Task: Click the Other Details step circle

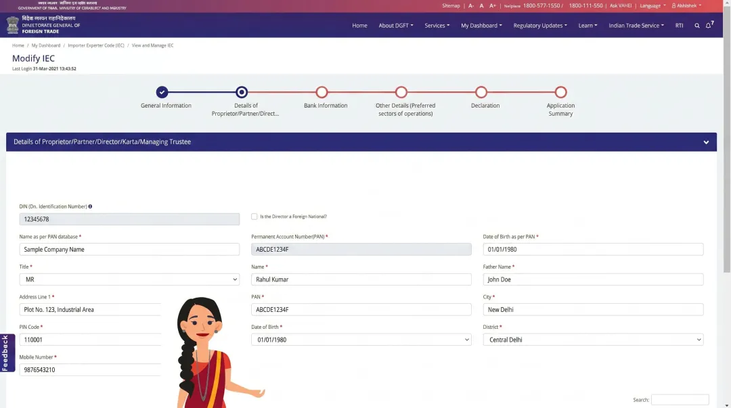Action: (x=401, y=92)
